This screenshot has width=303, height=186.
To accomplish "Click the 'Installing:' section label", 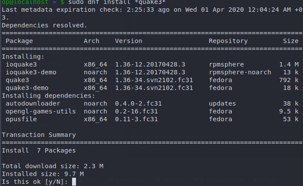I will 23,56.
